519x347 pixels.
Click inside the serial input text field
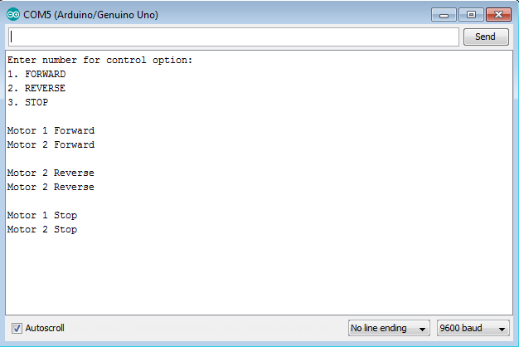[x=234, y=37]
